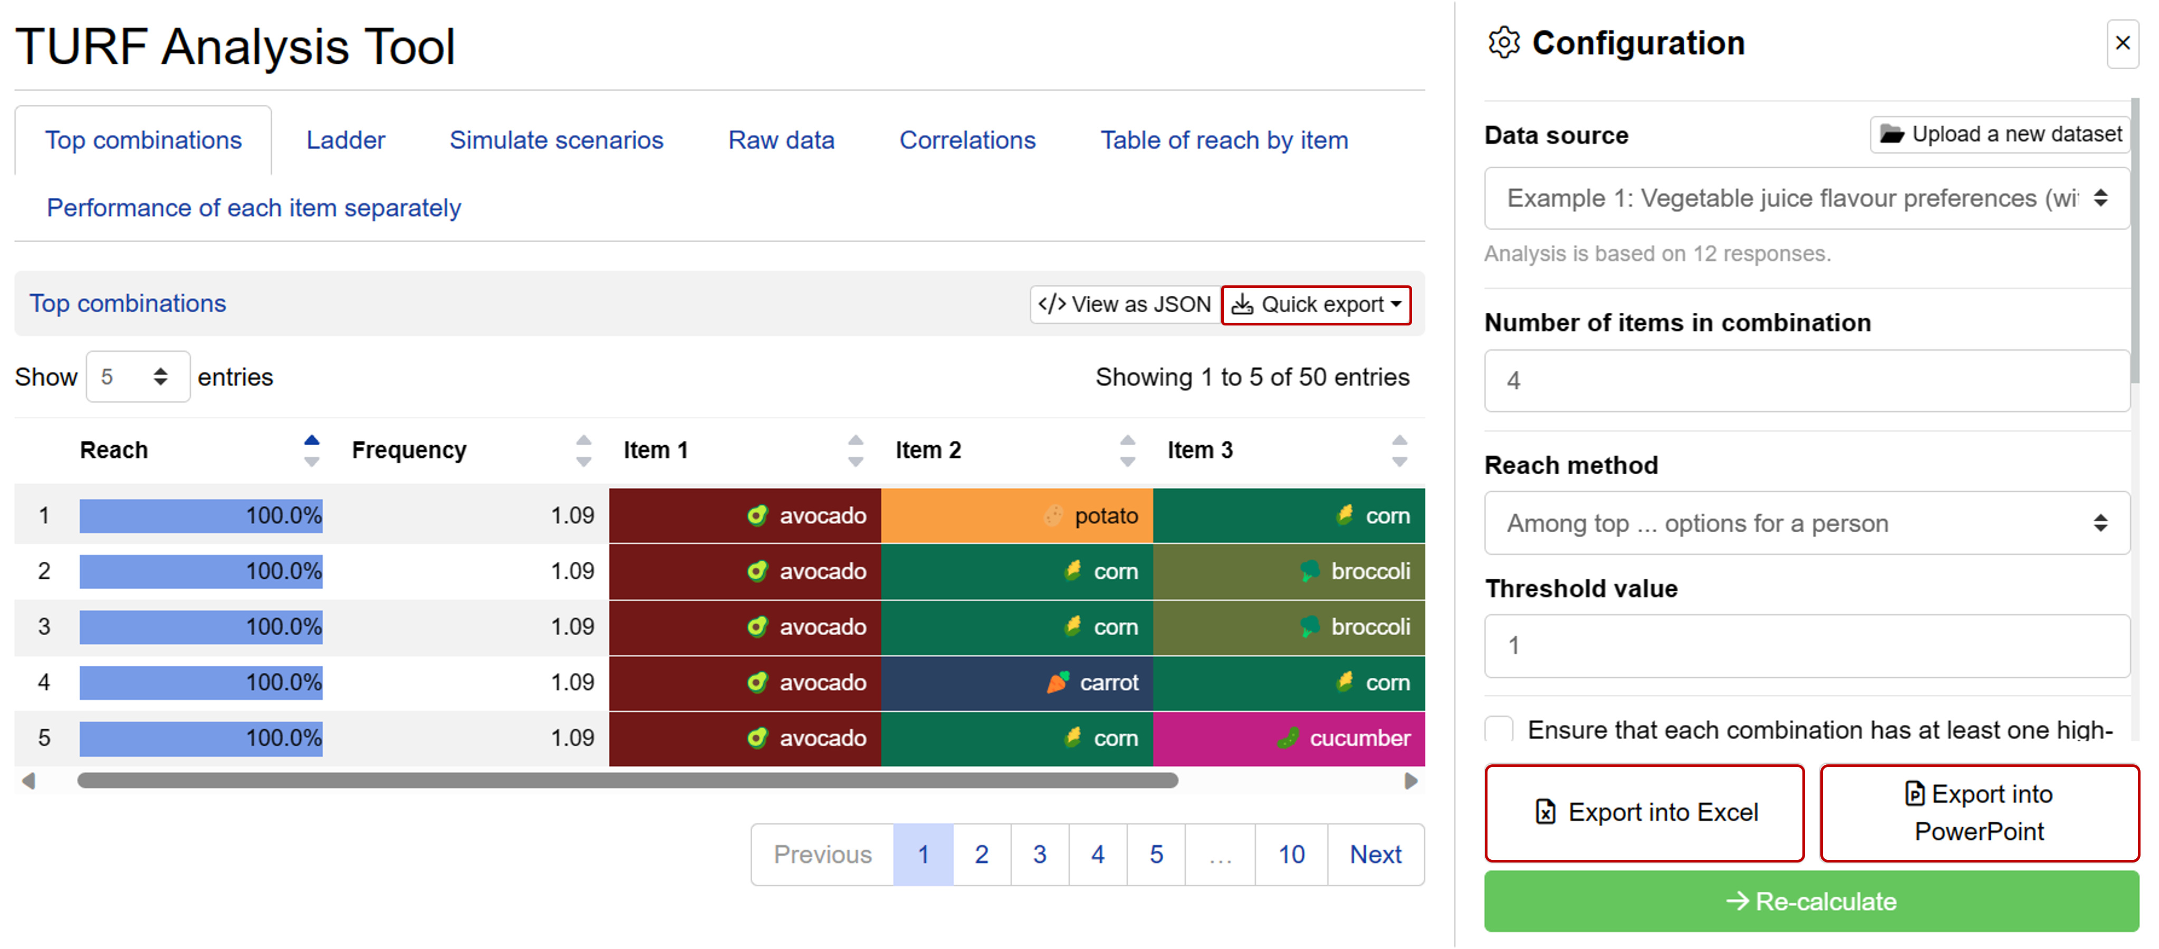Close the Configuration panel
2159x949 pixels.
pyautogui.click(x=2122, y=44)
